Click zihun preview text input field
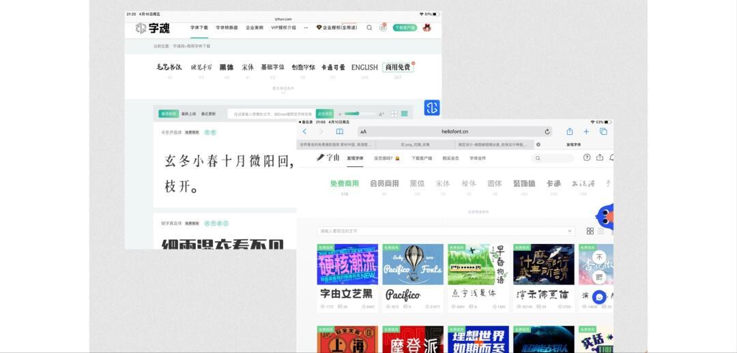This screenshot has height=353, width=737. tap(272, 114)
